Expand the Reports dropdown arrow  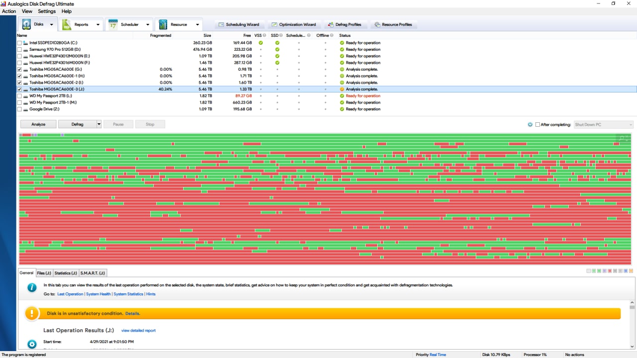[98, 24]
